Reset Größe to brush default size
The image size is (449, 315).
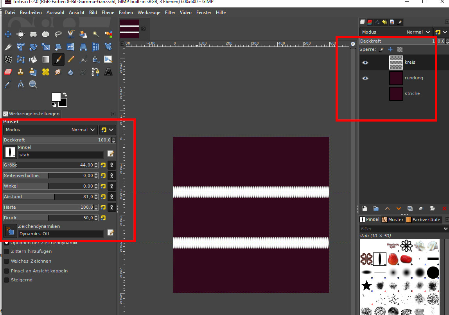coord(103,165)
